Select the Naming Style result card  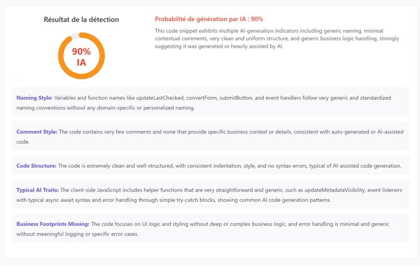(210, 102)
